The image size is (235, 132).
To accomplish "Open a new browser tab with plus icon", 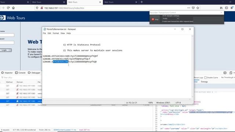I will 142,2.
